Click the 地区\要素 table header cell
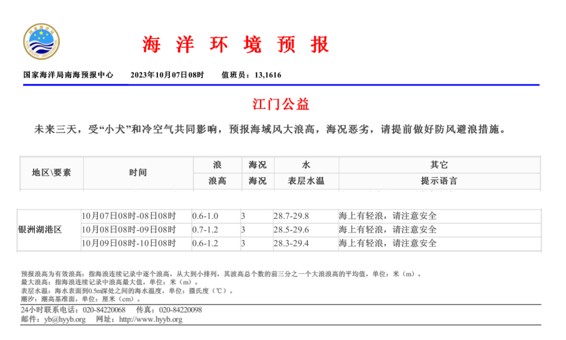 tap(51, 172)
